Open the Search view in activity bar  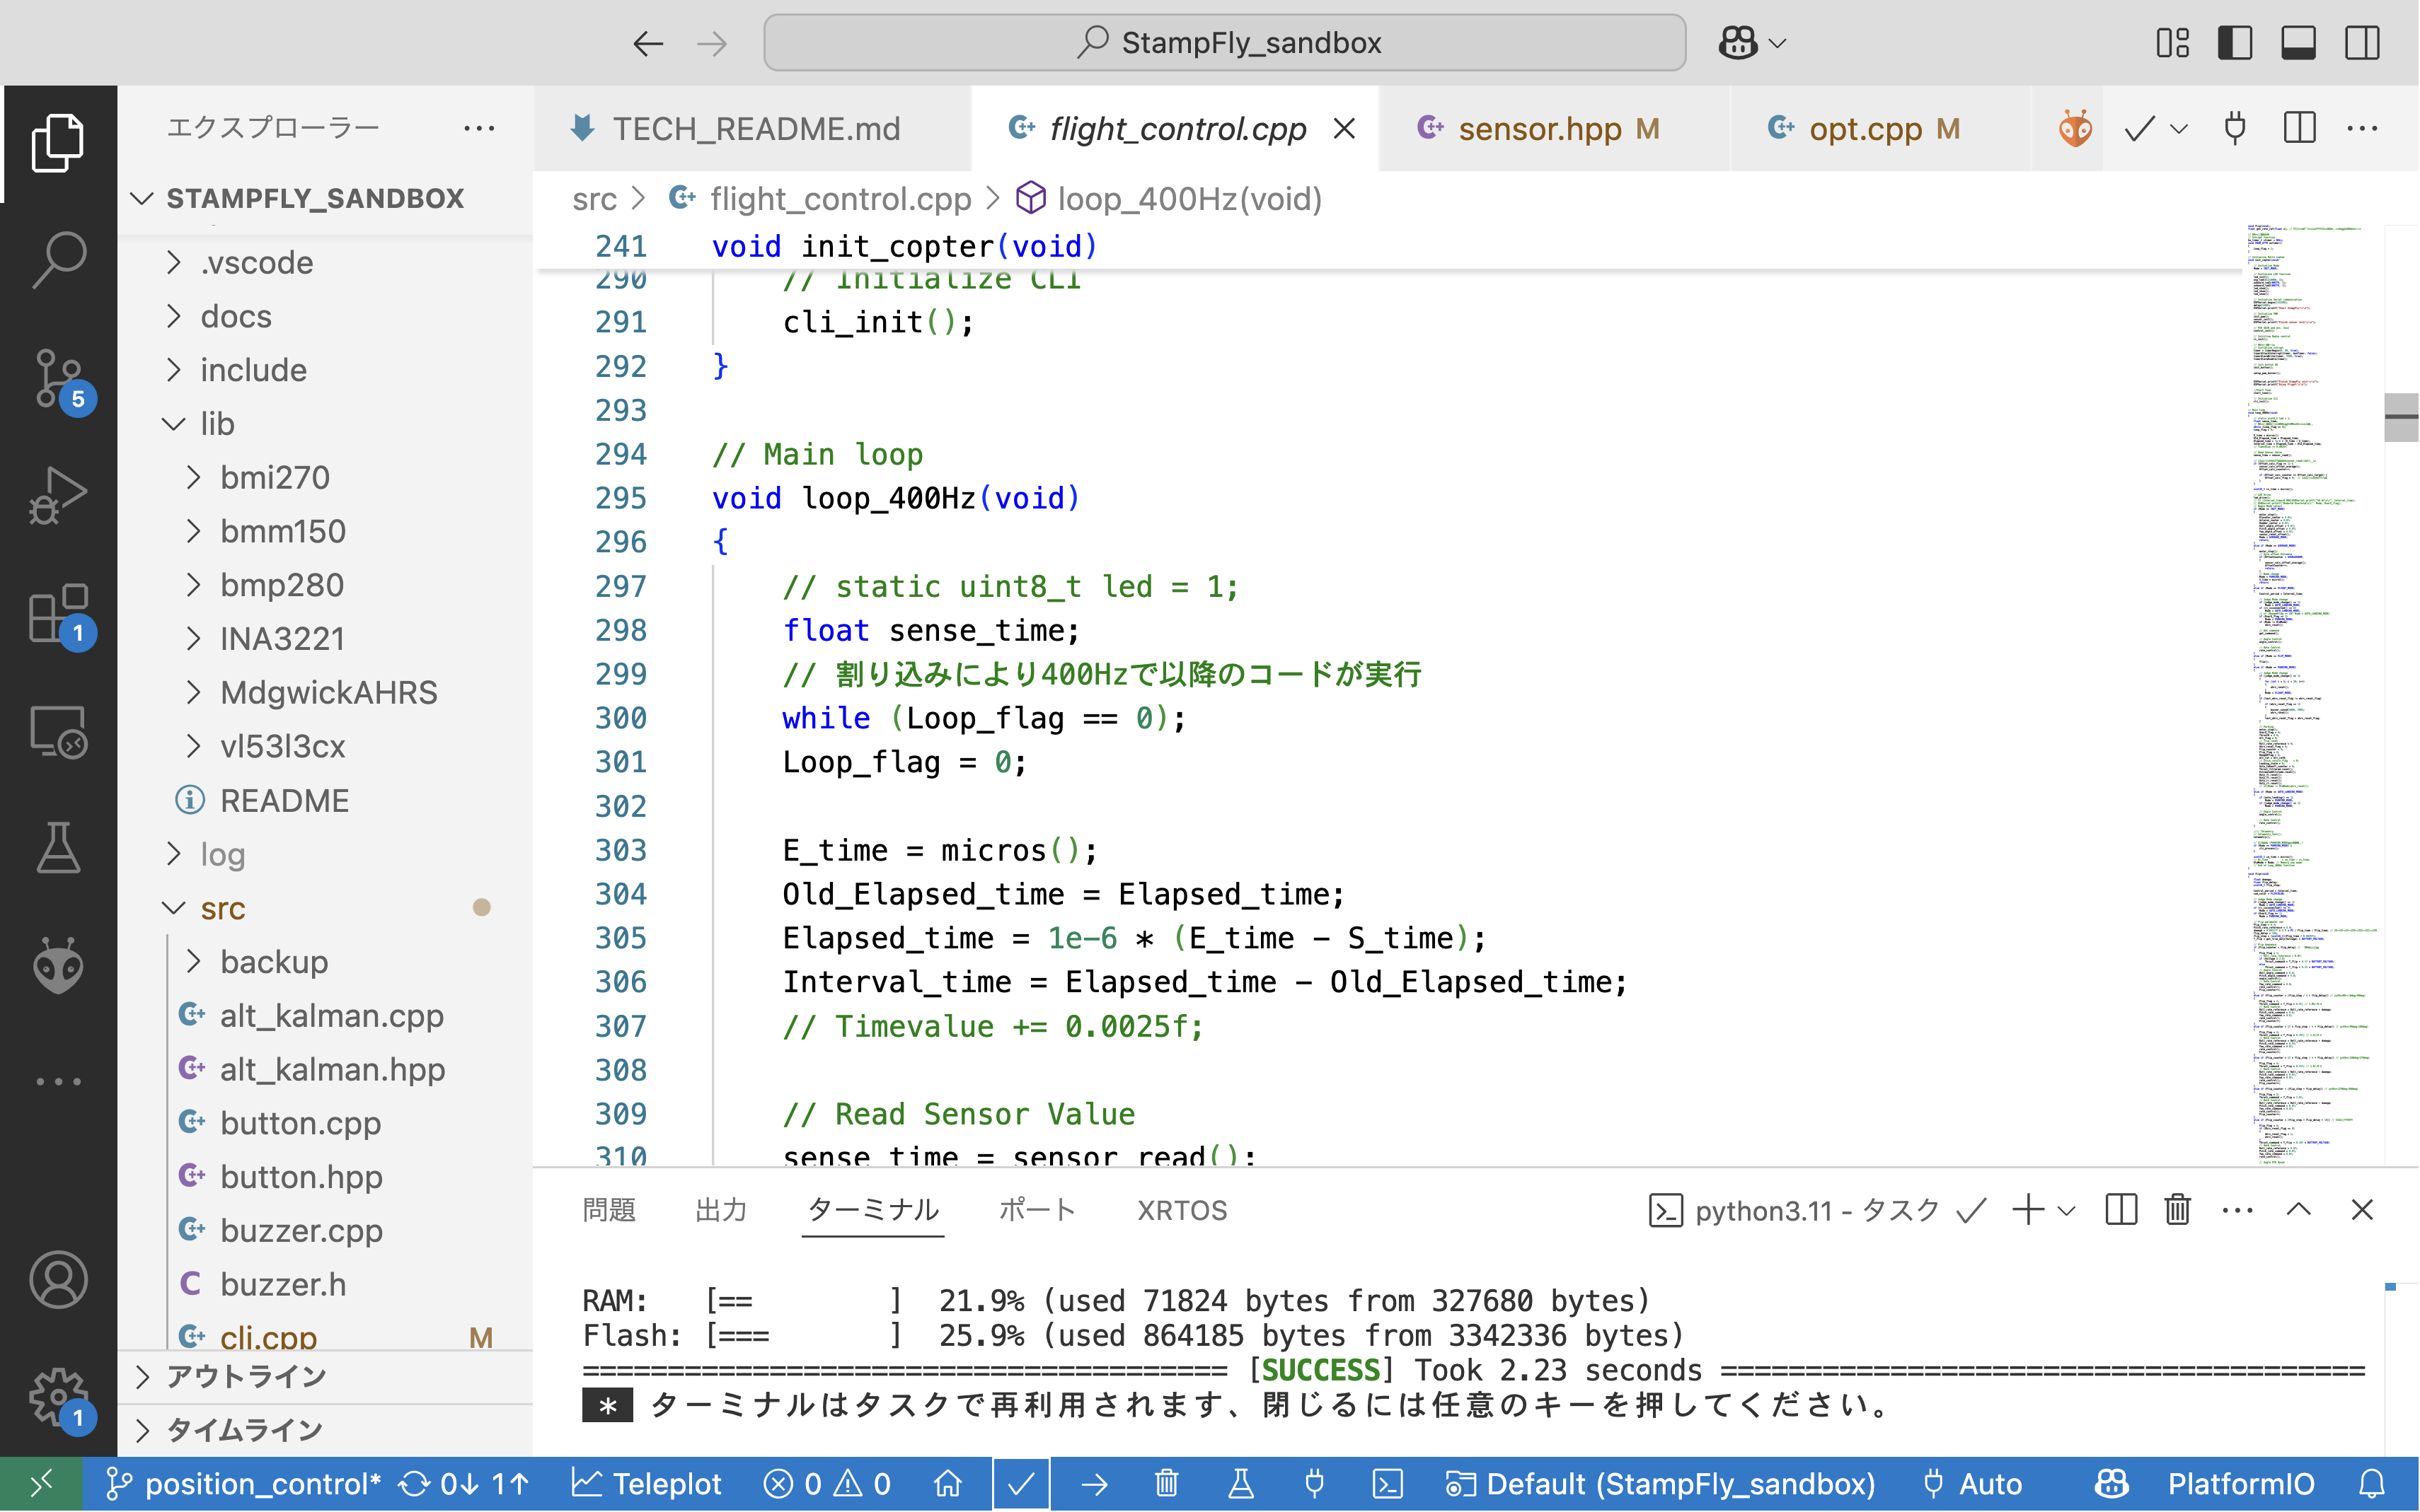[x=58, y=260]
